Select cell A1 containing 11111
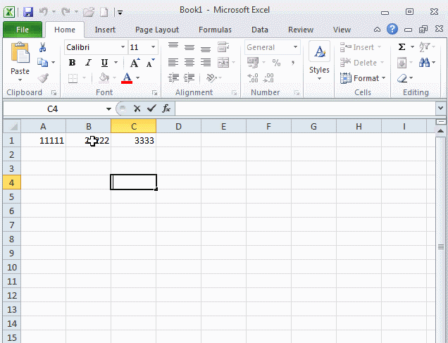Viewport: 448px width, 343px height. 44,140
